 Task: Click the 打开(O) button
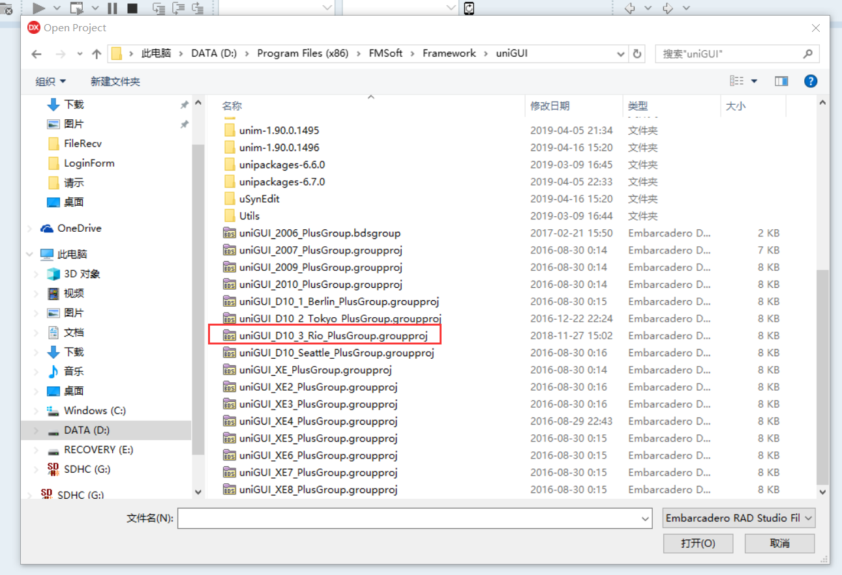point(698,543)
